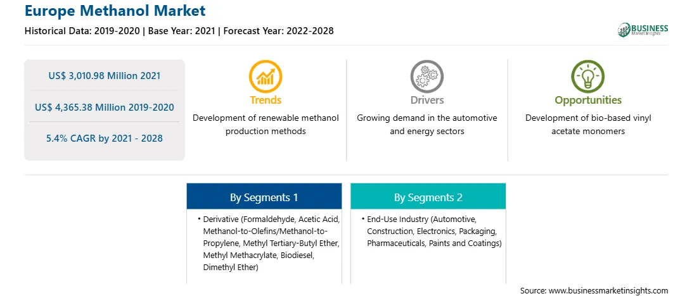The height and width of the screenshot is (296, 692).
Task: Click the green Opportunities lightbulb icon
Action: [588, 76]
